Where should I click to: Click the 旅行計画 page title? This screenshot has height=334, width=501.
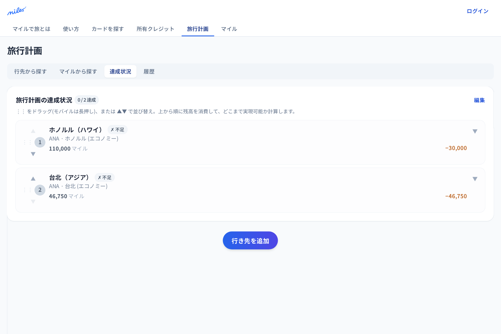point(25,51)
